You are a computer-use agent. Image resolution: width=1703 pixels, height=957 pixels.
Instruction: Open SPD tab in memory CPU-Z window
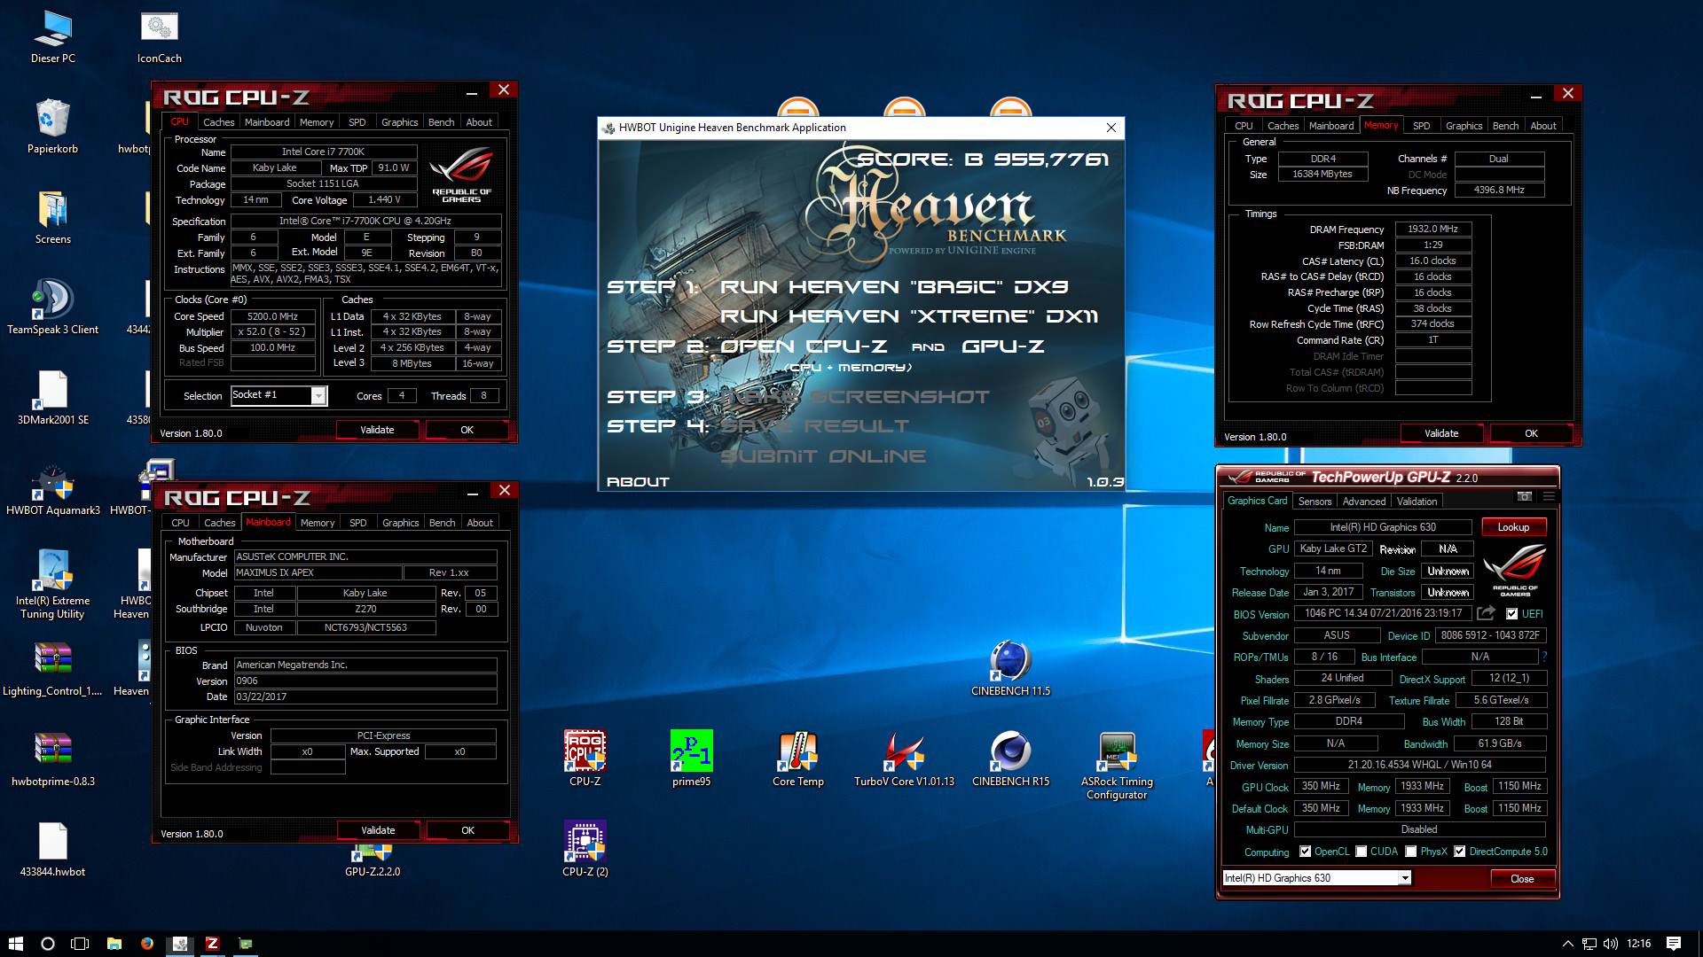1421,126
